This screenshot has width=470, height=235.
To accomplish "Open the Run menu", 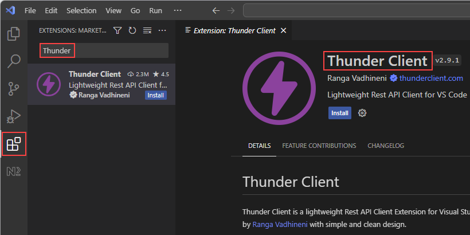I will [155, 11].
